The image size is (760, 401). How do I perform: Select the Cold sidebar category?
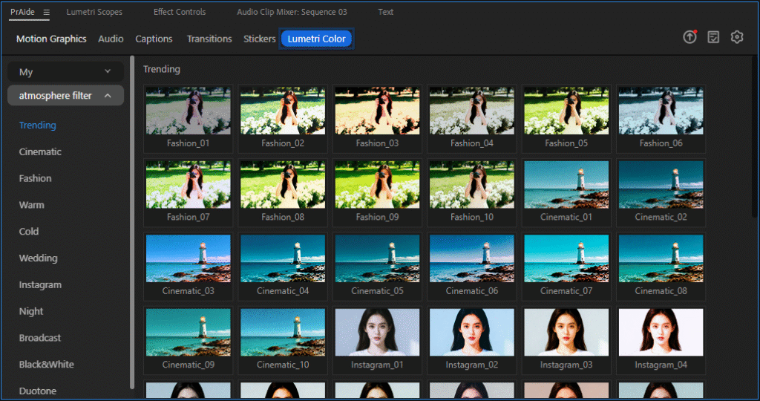pos(29,231)
